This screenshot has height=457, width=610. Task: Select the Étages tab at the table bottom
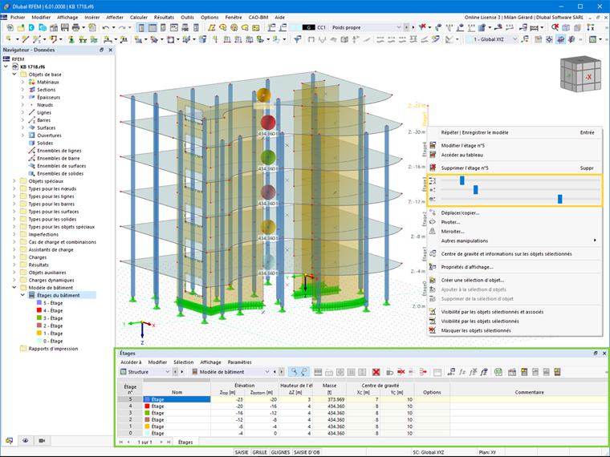pos(185,443)
